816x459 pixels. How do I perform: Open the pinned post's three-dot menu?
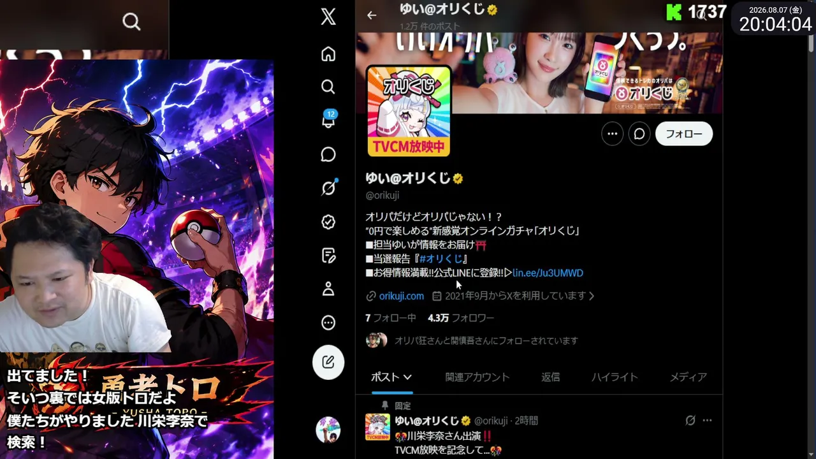point(707,421)
